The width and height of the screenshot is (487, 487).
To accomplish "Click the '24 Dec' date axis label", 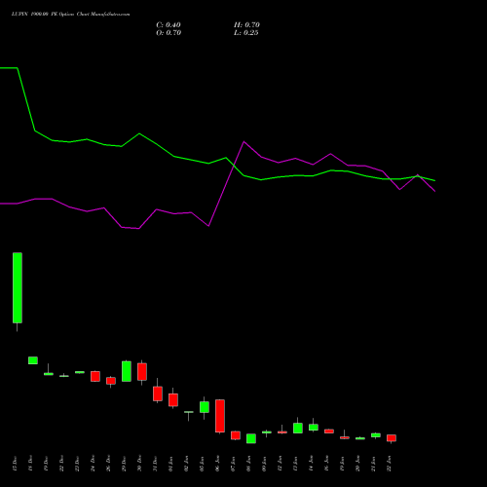I will [x=93, y=464].
